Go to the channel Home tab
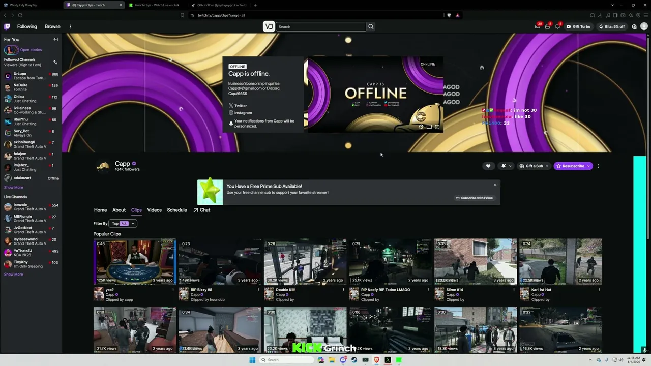Image resolution: width=651 pixels, height=366 pixels. click(100, 210)
